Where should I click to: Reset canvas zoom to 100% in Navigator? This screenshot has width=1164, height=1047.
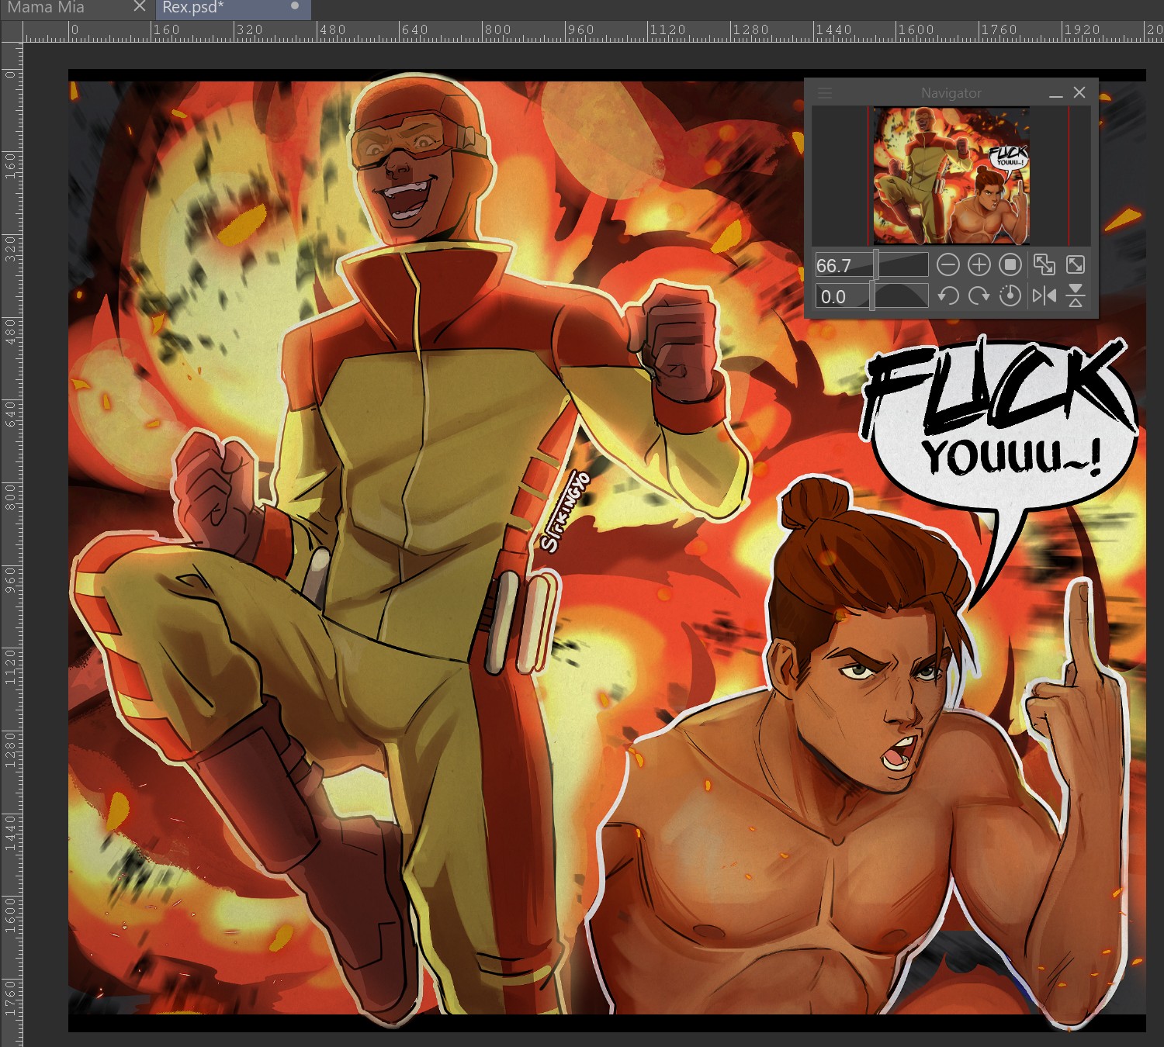[1010, 265]
